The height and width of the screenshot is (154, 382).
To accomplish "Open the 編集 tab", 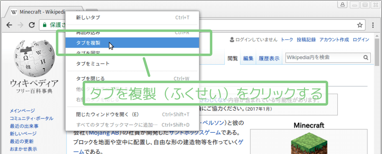I will [248, 58].
